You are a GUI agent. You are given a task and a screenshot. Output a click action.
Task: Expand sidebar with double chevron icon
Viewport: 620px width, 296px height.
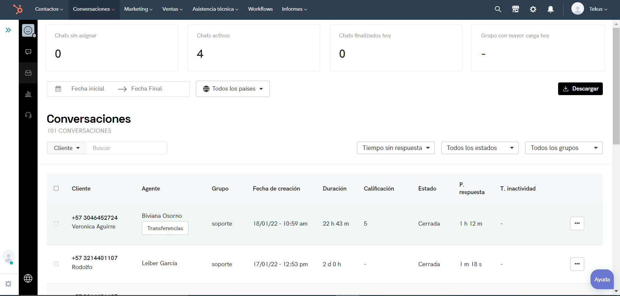(x=8, y=30)
